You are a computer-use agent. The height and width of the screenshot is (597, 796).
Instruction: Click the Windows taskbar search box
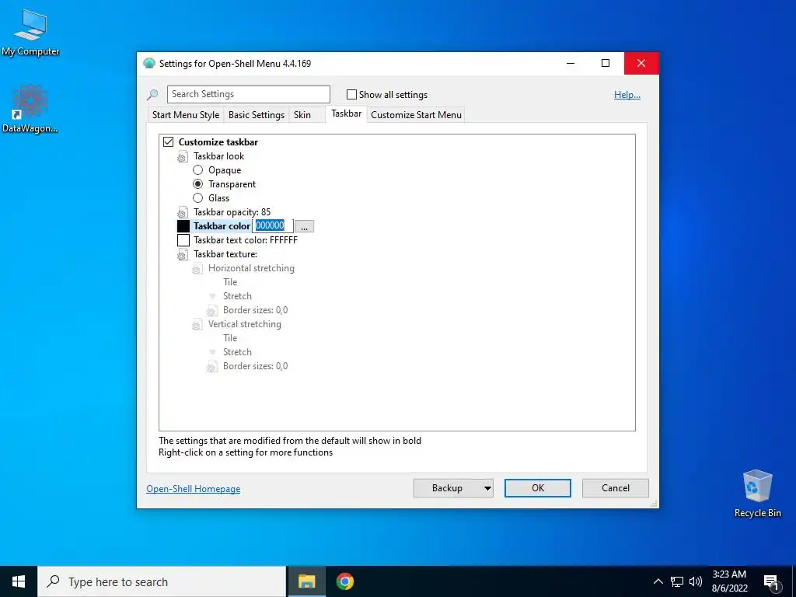(x=162, y=581)
